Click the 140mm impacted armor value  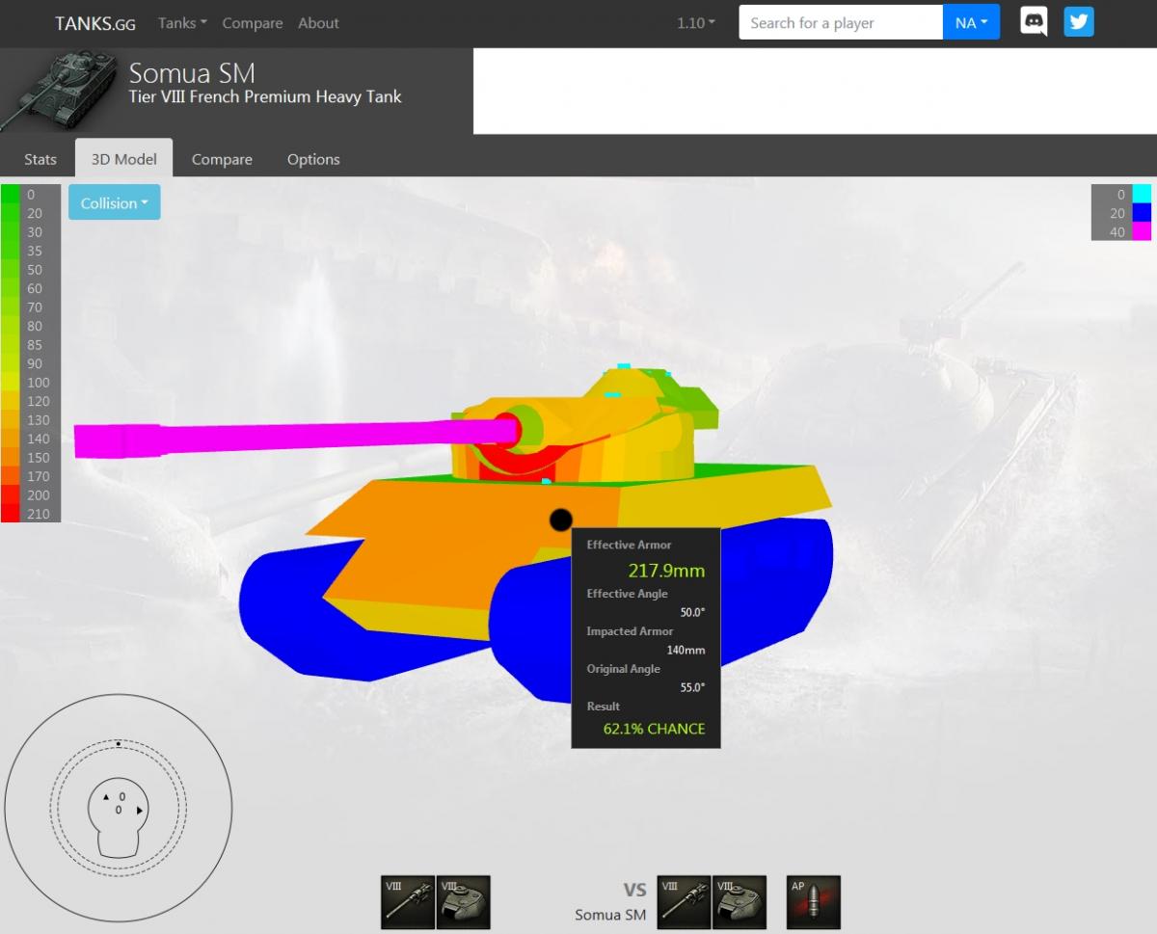pos(686,650)
